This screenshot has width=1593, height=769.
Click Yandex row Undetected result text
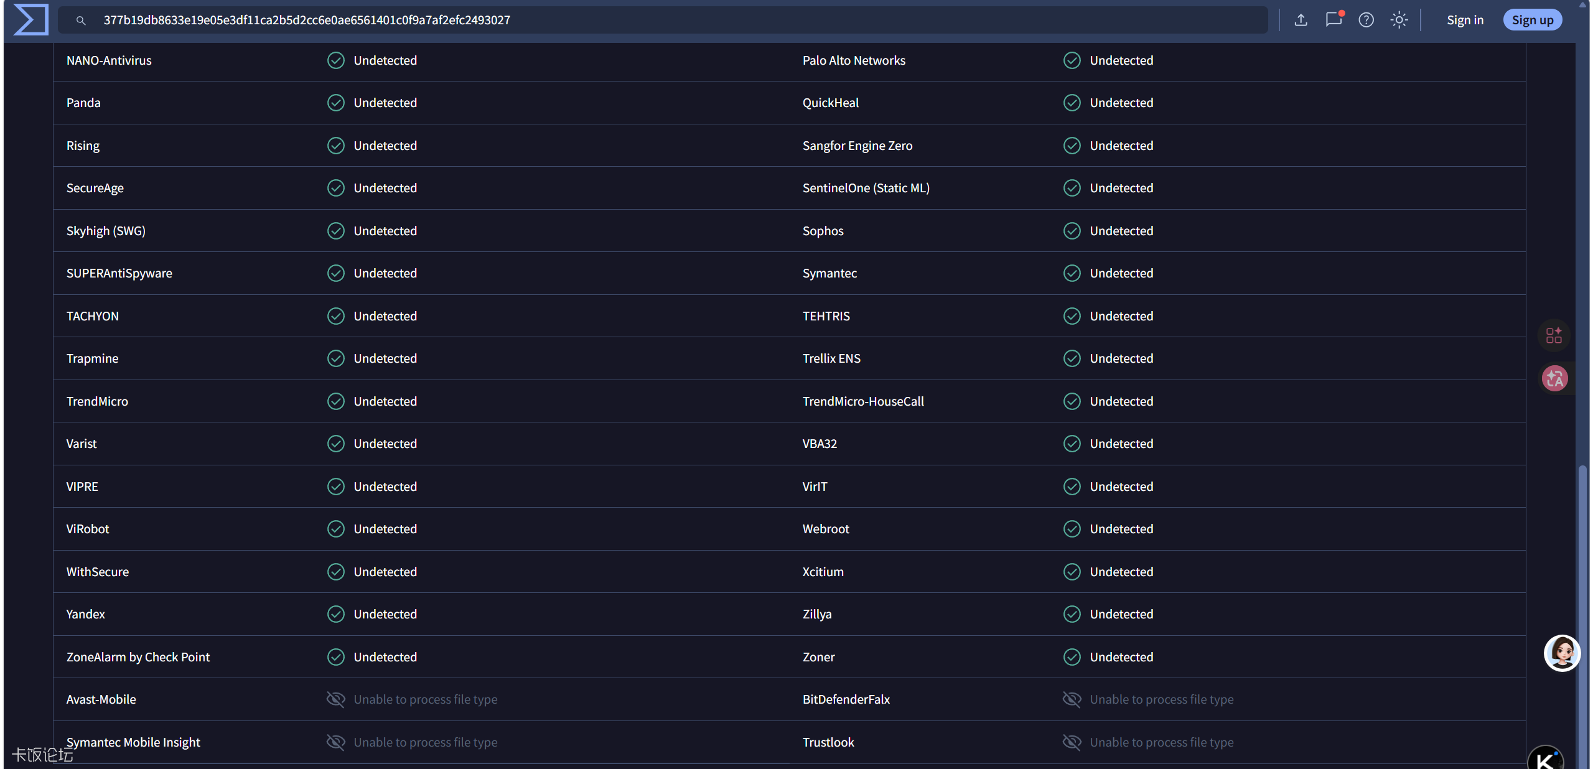coord(386,614)
